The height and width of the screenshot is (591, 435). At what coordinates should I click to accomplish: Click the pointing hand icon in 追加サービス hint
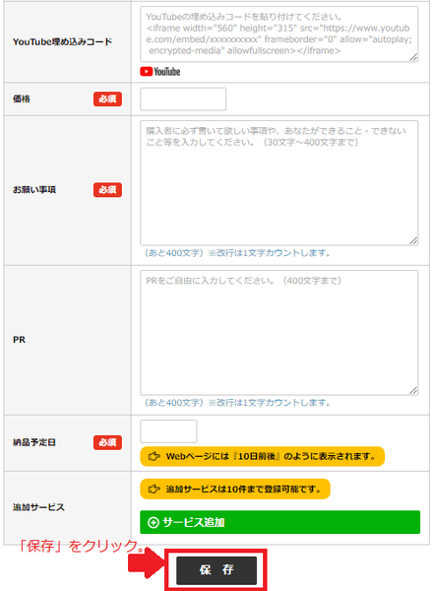(154, 490)
